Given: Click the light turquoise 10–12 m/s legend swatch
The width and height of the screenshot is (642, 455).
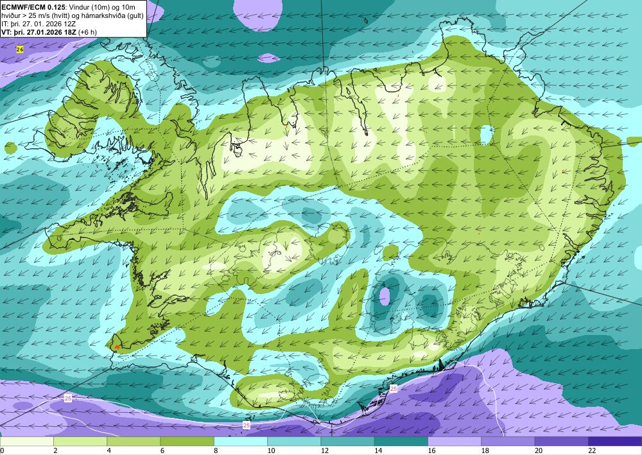Looking at the screenshot, I should tap(294, 442).
